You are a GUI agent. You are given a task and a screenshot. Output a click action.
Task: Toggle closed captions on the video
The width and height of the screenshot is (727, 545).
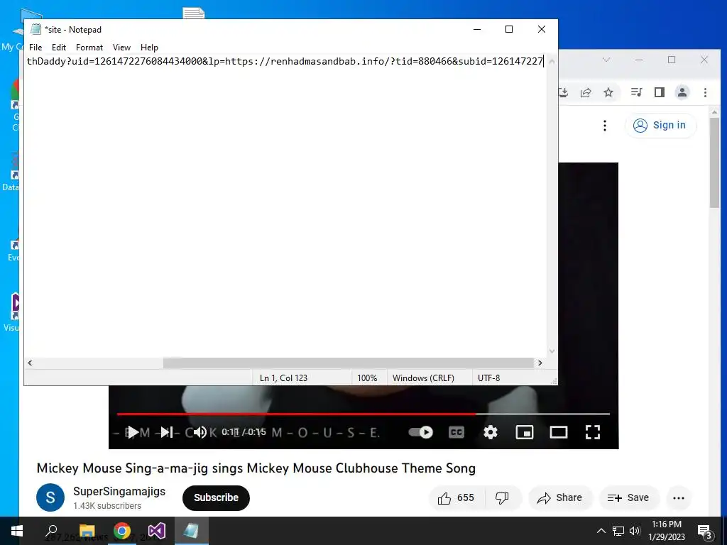tap(457, 432)
